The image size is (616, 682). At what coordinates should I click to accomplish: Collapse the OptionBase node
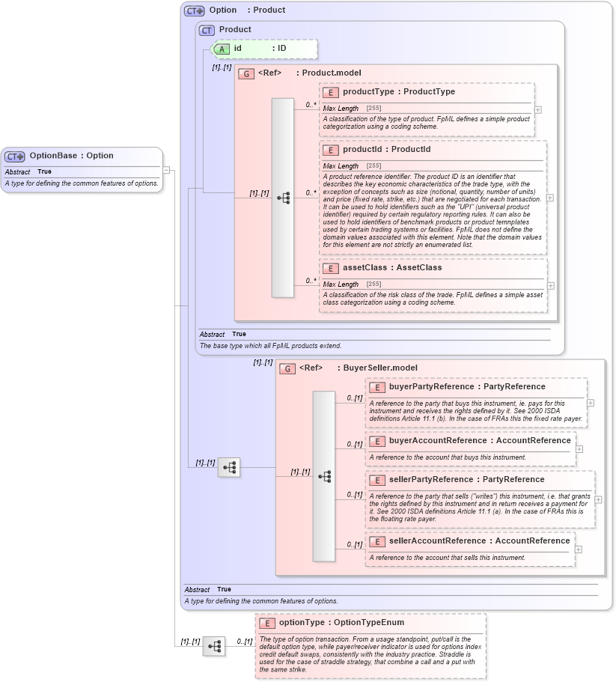(166, 170)
